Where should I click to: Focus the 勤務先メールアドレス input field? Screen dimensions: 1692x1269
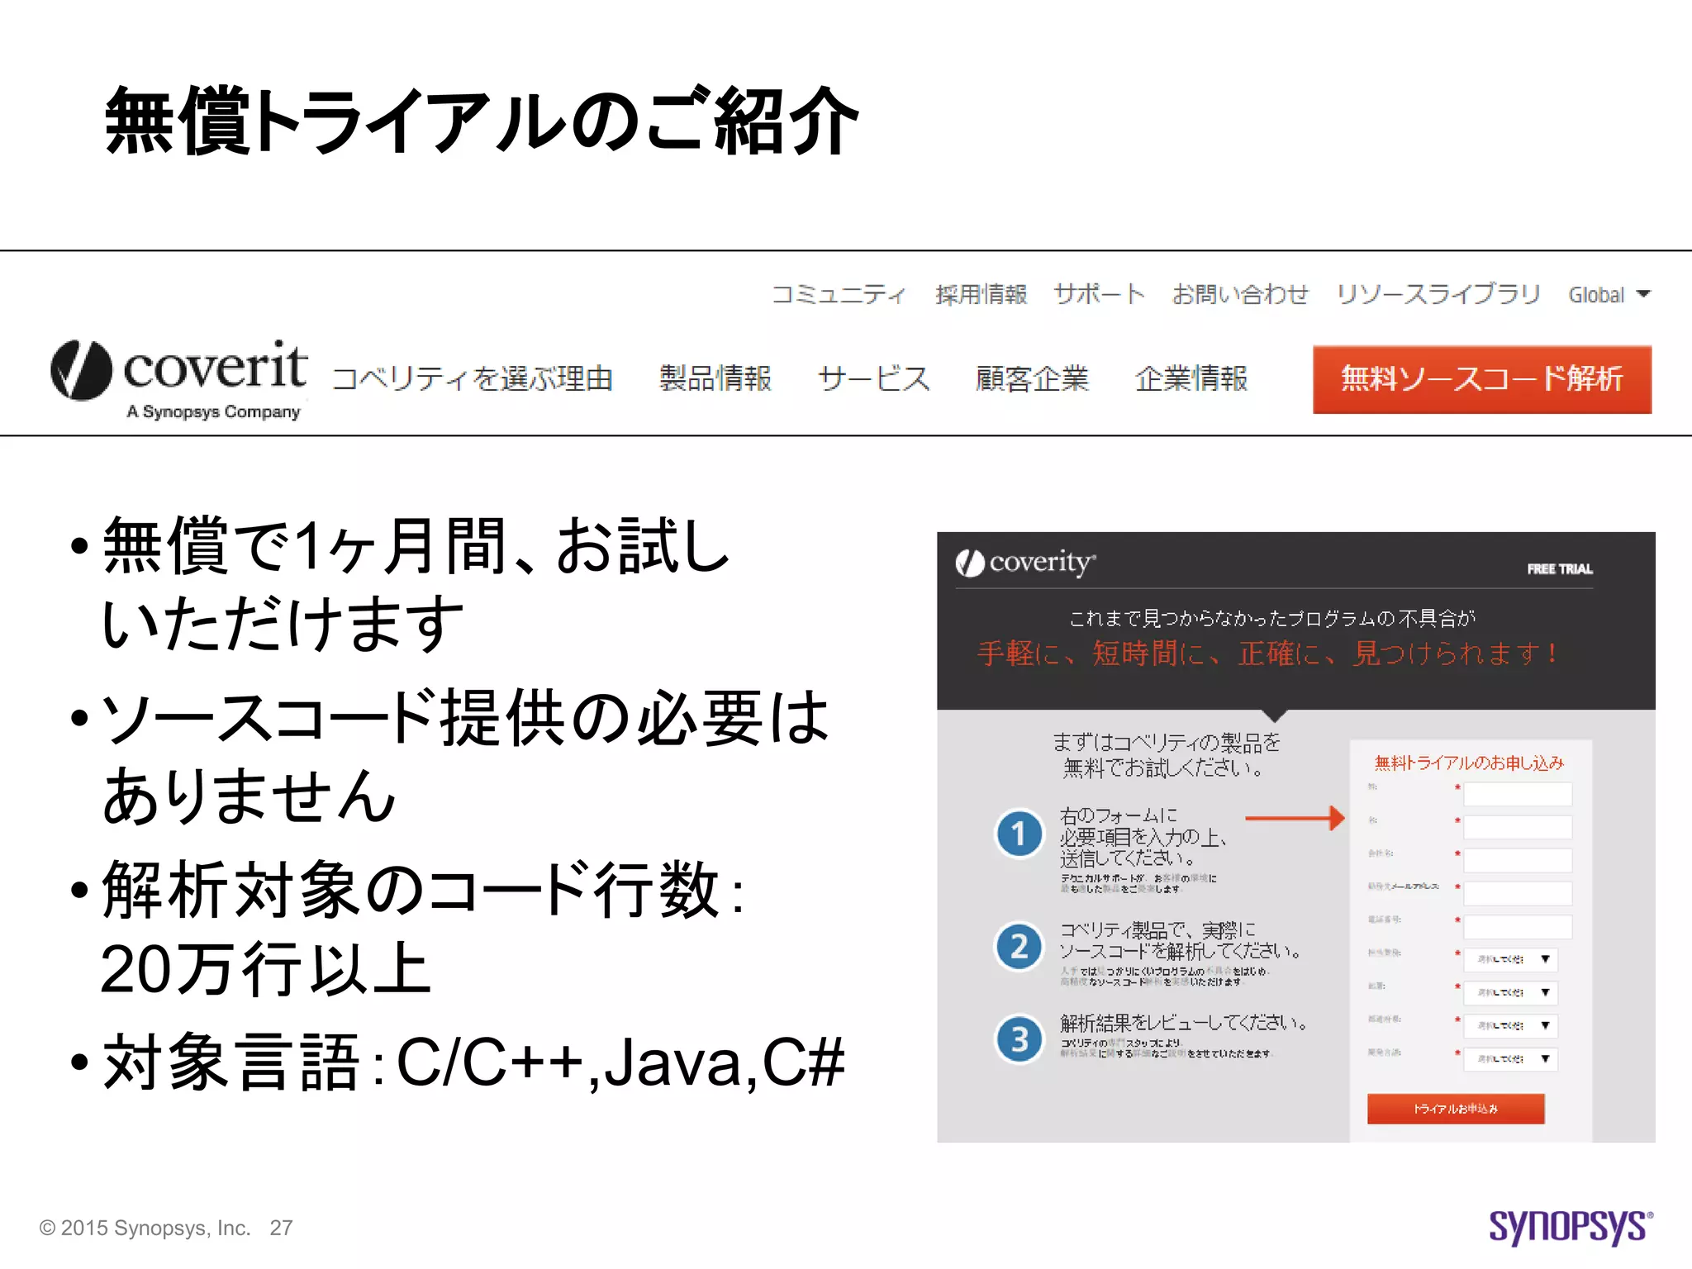(1517, 894)
